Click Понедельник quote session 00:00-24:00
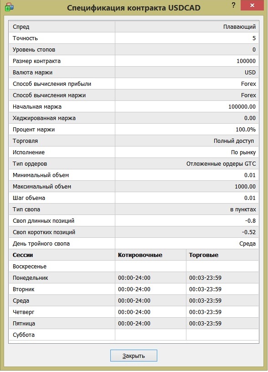Image resolution: width=268 pixels, height=372 pixels. pos(134,278)
